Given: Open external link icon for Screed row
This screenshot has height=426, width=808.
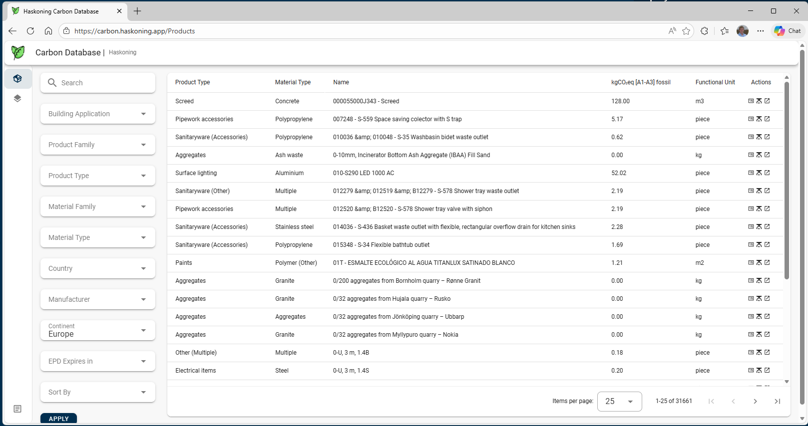Looking at the screenshot, I should click(x=767, y=101).
